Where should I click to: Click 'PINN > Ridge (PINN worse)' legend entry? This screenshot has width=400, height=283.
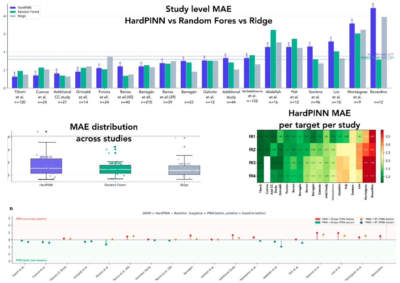coord(335,219)
